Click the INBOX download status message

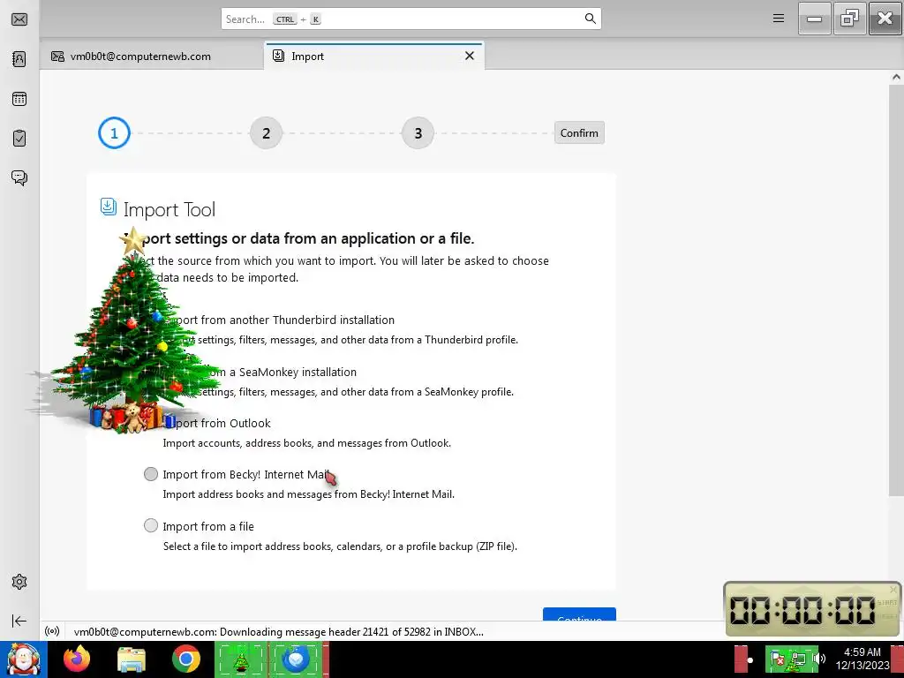pos(278,631)
